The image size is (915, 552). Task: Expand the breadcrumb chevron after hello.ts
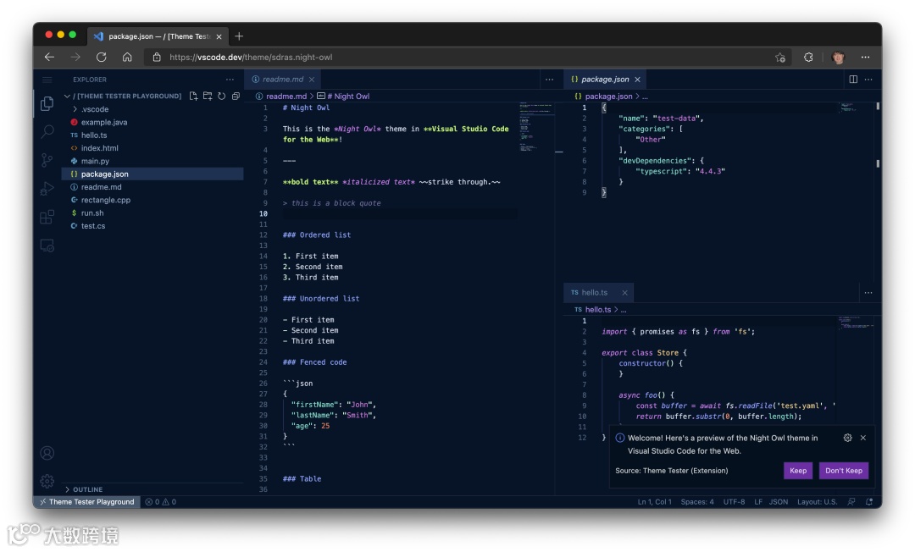pyautogui.click(x=616, y=310)
